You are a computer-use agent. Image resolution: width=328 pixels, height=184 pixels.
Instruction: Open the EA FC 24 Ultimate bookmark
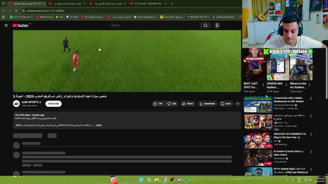(22, 17)
